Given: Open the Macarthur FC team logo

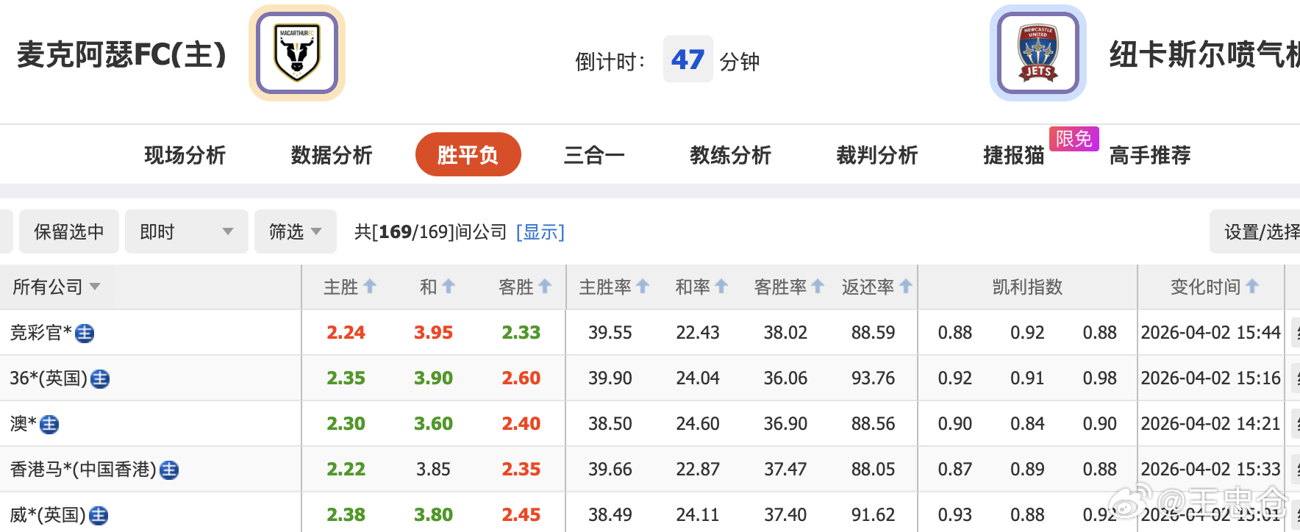Looking at the screenshot, I should click(x=297, y=53).
